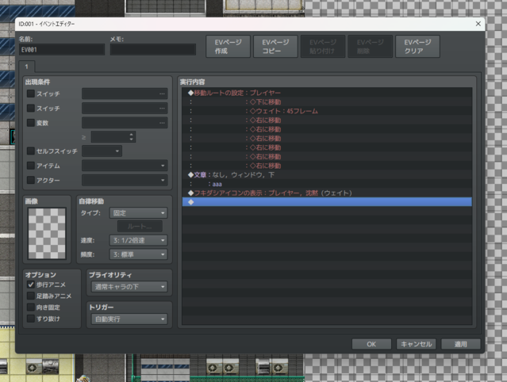Select 移動ルートの設定:プレイヤー command line

point(327,93)
